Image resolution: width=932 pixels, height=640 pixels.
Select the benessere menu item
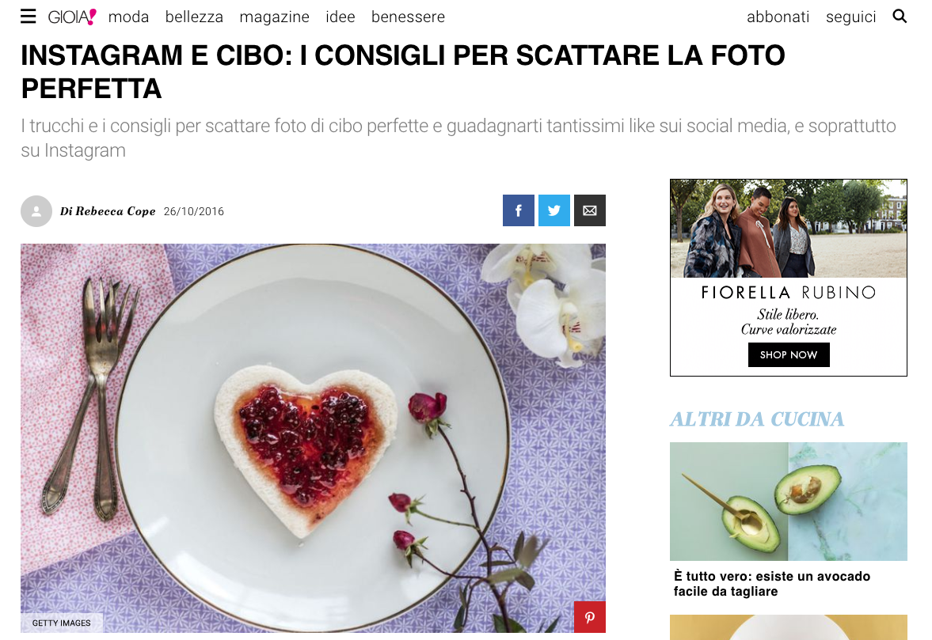pyautogui.click(x=408, y=17)
